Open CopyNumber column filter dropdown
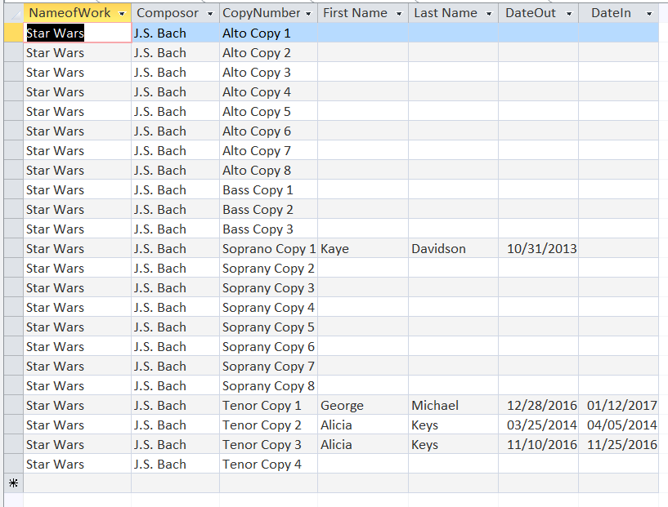 coord(308,14)
